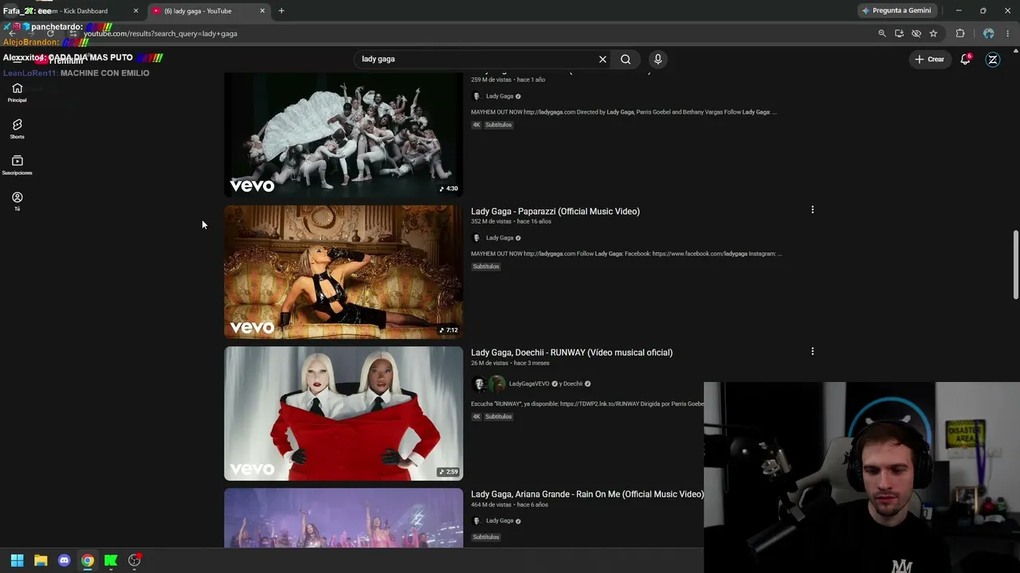The image size is (1020, 573).
Task: Open Chrome three-dot menu
Action: (x=1008, y=33)
